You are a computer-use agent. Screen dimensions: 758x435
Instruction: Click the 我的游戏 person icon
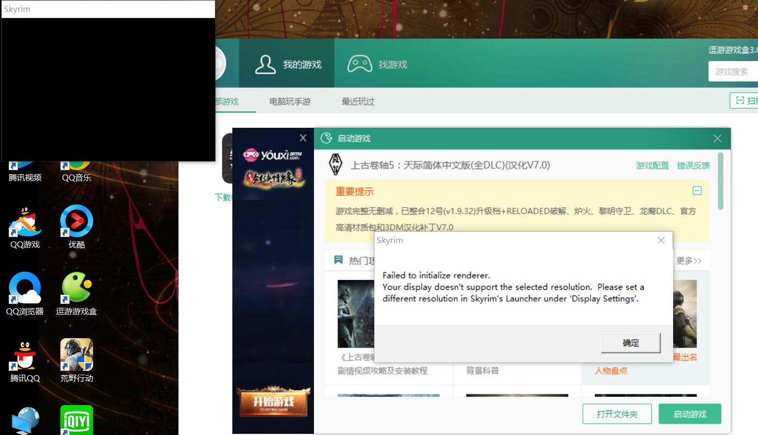tap(265, 64)
